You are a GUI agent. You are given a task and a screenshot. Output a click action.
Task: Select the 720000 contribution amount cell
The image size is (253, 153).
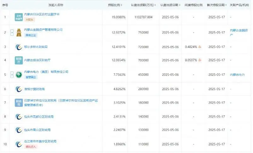(x=144, y=47)
